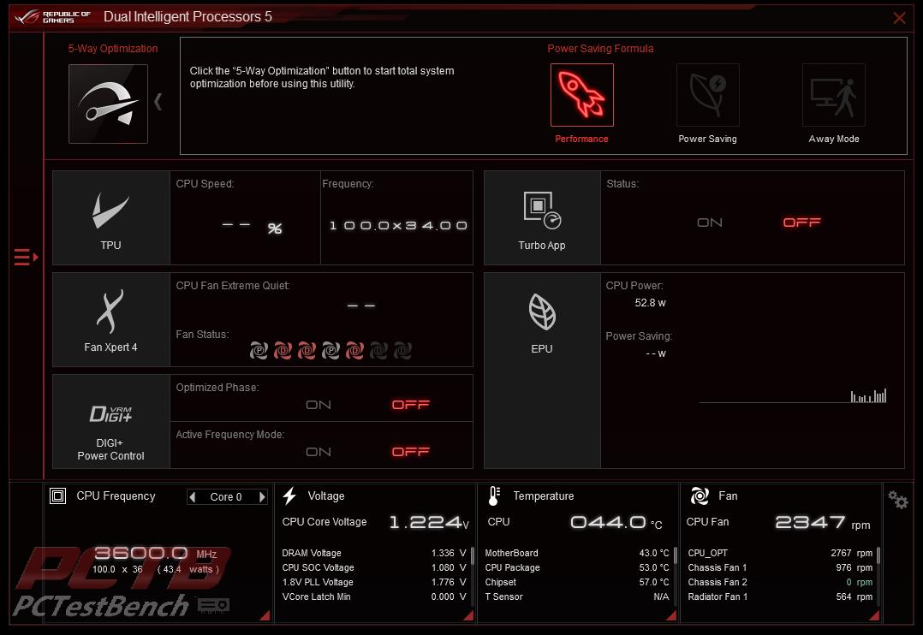This screenshot has width=923, height=635.
Task: Select the CPU Package temperature row
Action: pyautogui.click(x=577, y=568)
